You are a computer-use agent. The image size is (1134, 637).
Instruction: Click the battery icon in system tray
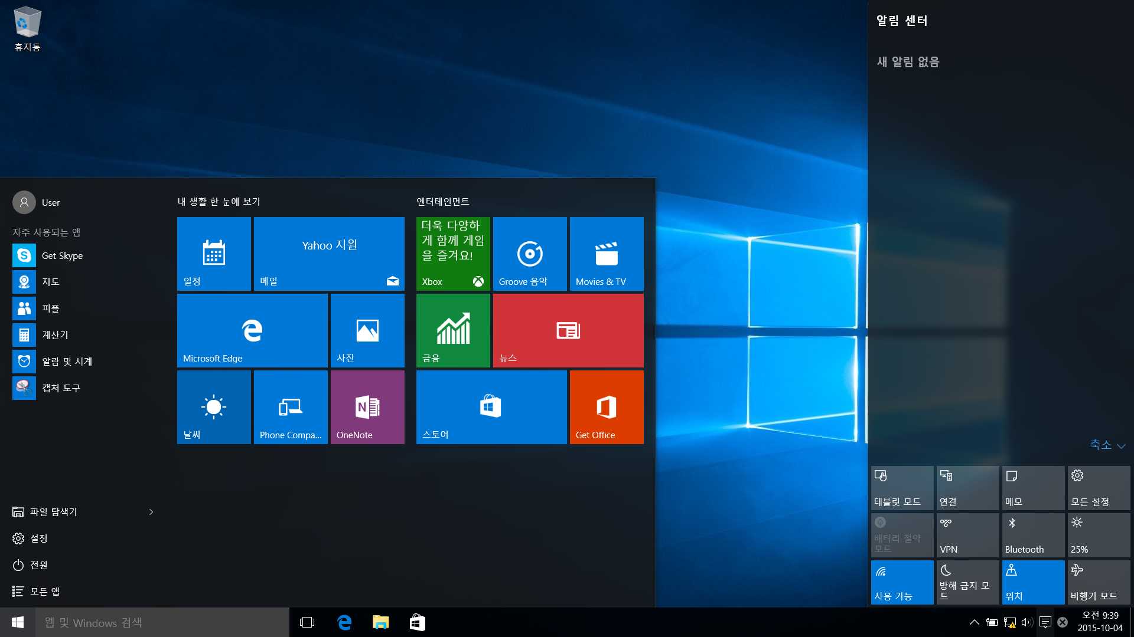(x=992, y=622)
